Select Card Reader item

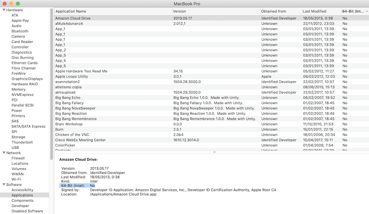point(22,42)
